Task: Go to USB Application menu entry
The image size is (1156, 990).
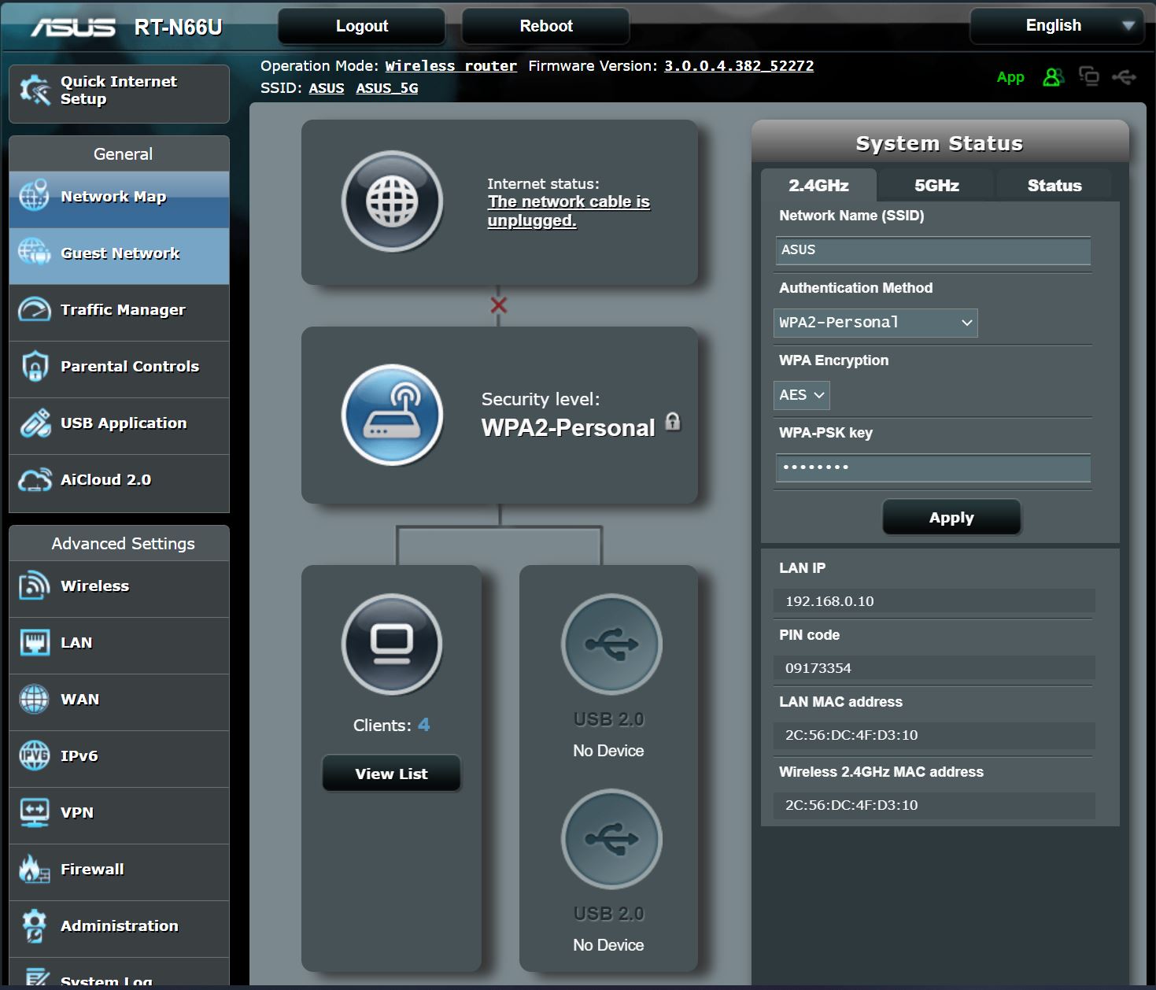Action: (x=120, y=427)
